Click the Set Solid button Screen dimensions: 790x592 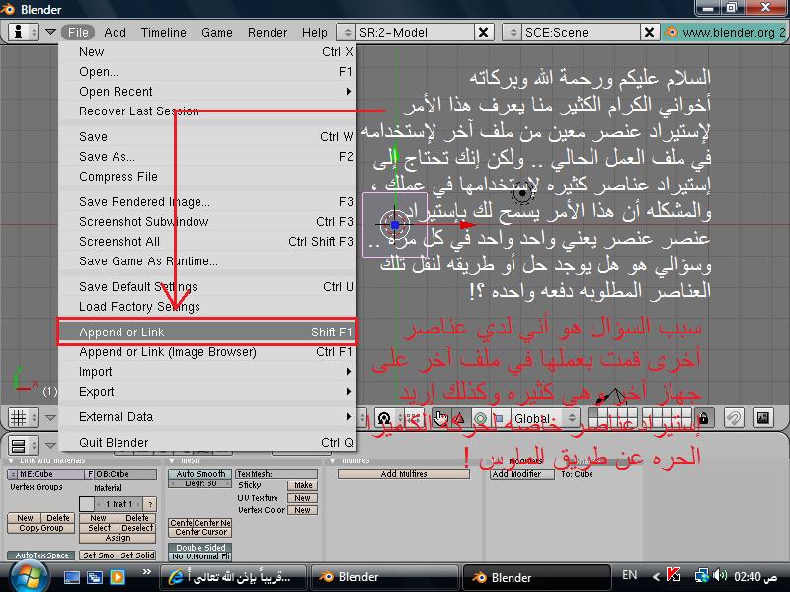click(137, 555)
